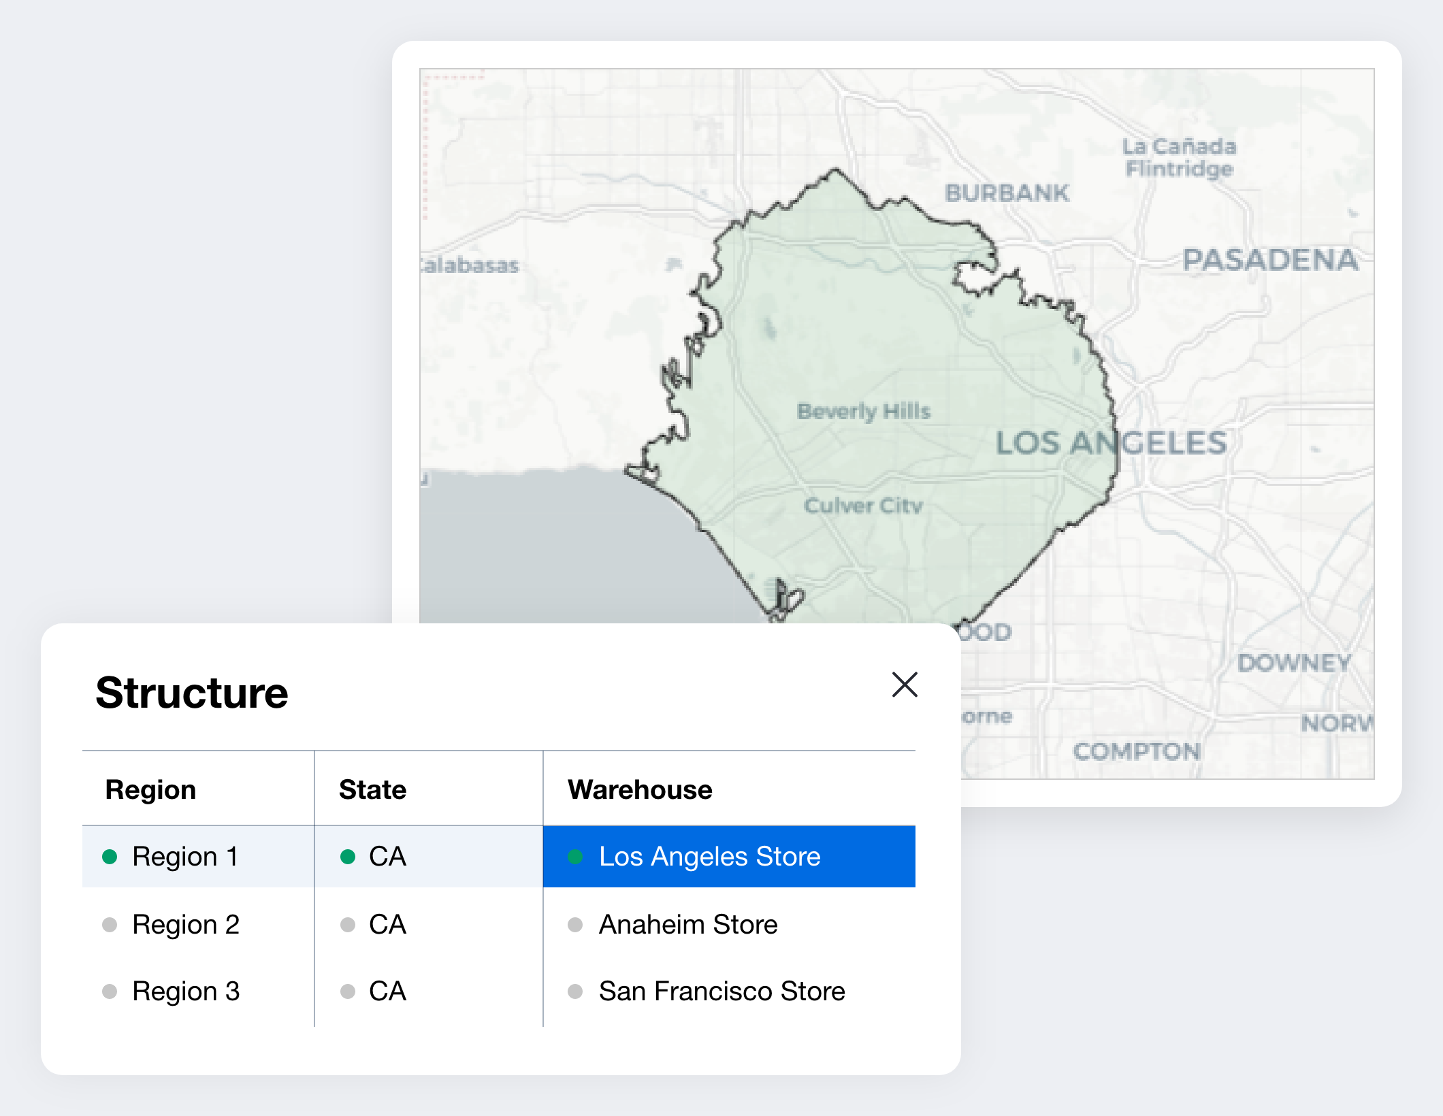This screenshot has height=1116, width=1443.
Task: Click the BURBANK label on the map
Action: (1007, 193)
